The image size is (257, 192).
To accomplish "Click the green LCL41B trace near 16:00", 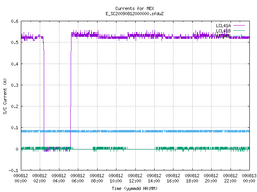I will pyautogui.click(x=173, y=148).
